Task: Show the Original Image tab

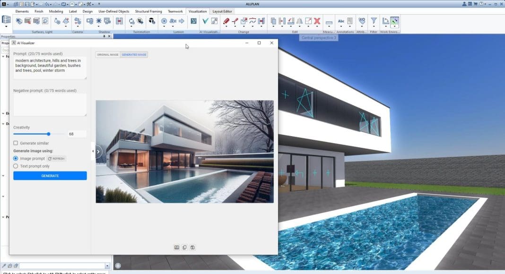Action: (108, 55)
